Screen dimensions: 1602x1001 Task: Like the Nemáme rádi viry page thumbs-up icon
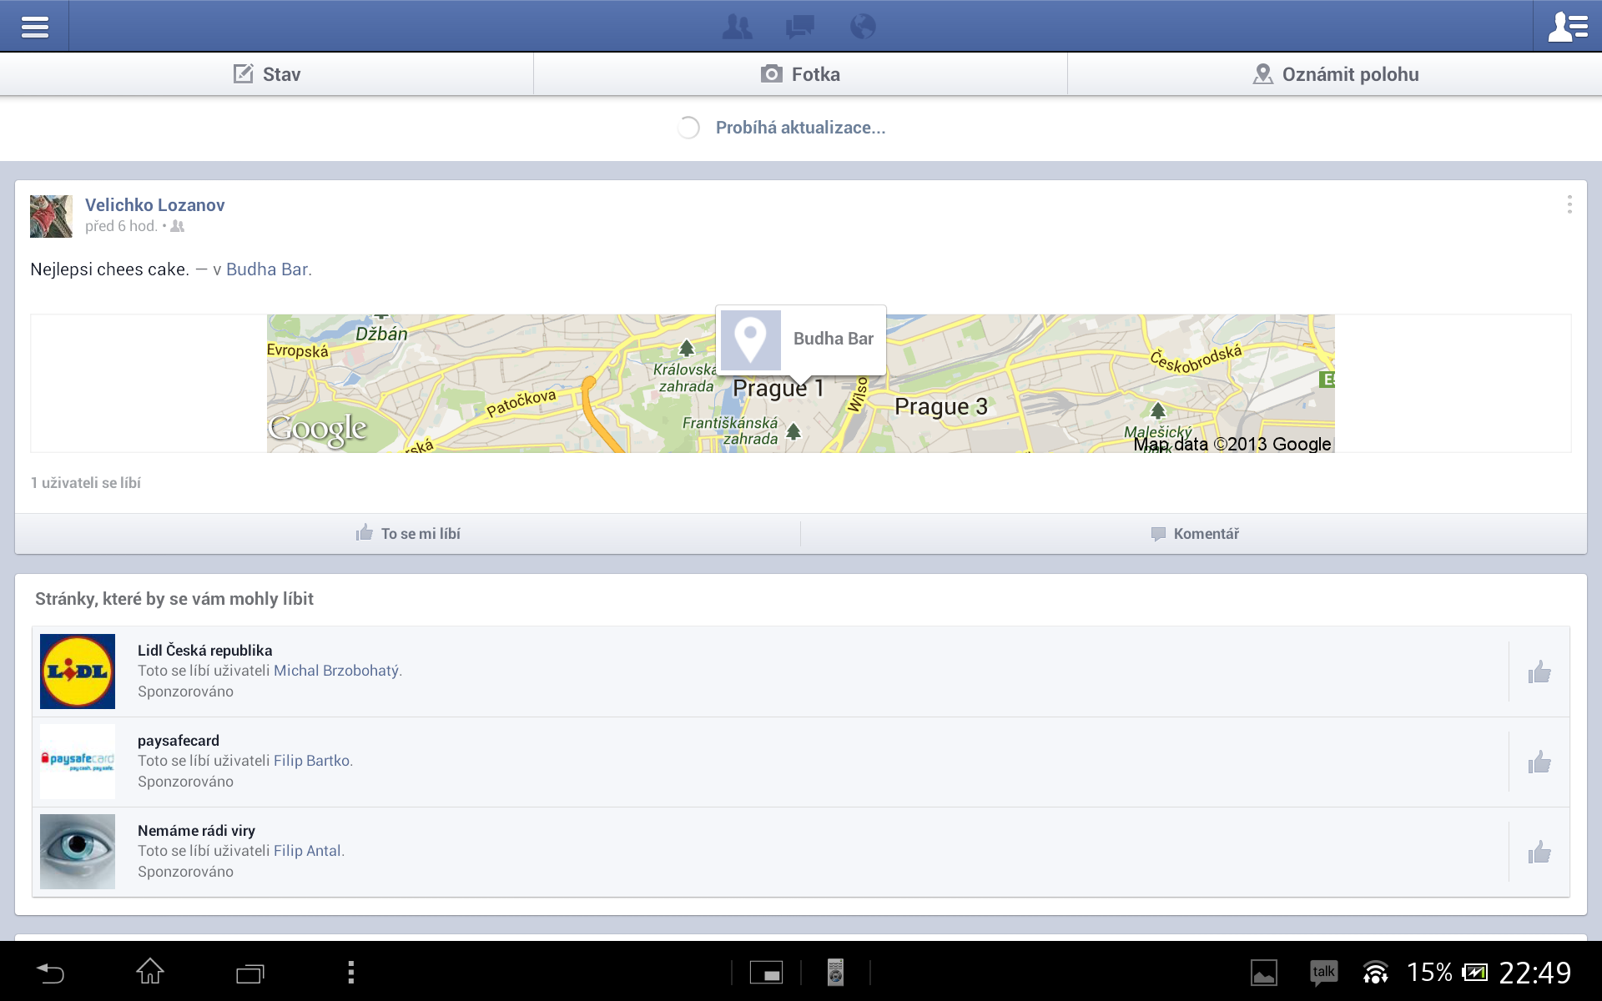tap(1539, 852)
